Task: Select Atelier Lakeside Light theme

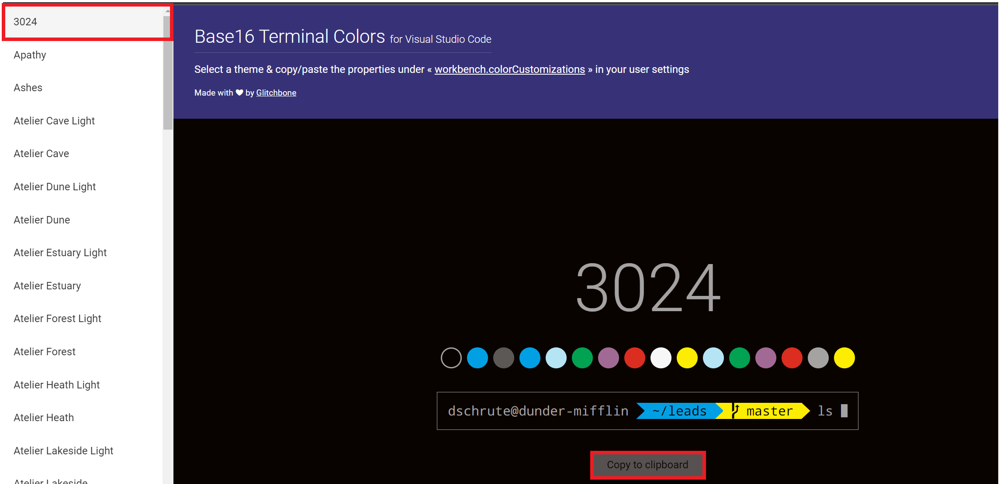Action: (63, 451)
